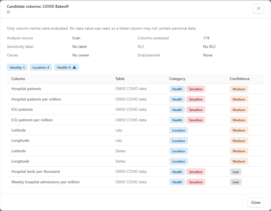
Task: Click the Analysis source label
Action: (x=20, y=38)
